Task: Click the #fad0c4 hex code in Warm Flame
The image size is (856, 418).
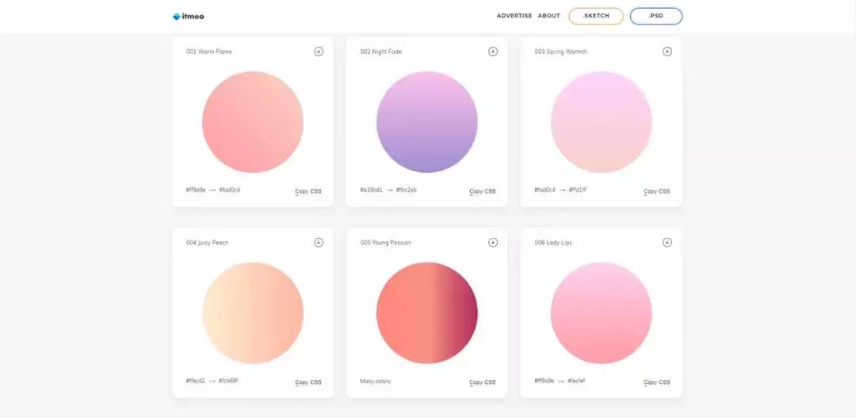Action: click(229, 190)
